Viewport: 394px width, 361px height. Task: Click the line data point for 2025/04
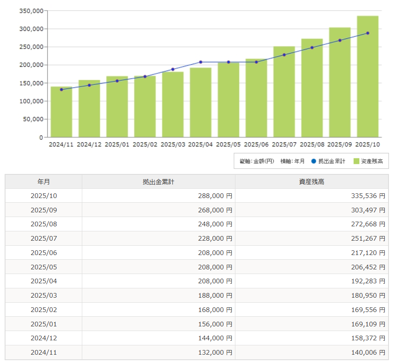point(200,62)
